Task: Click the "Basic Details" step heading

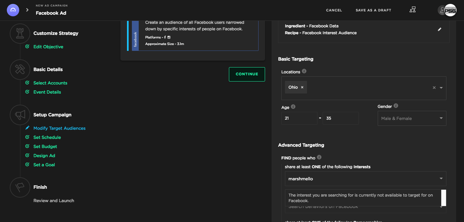Action: (x=48, y=69)
